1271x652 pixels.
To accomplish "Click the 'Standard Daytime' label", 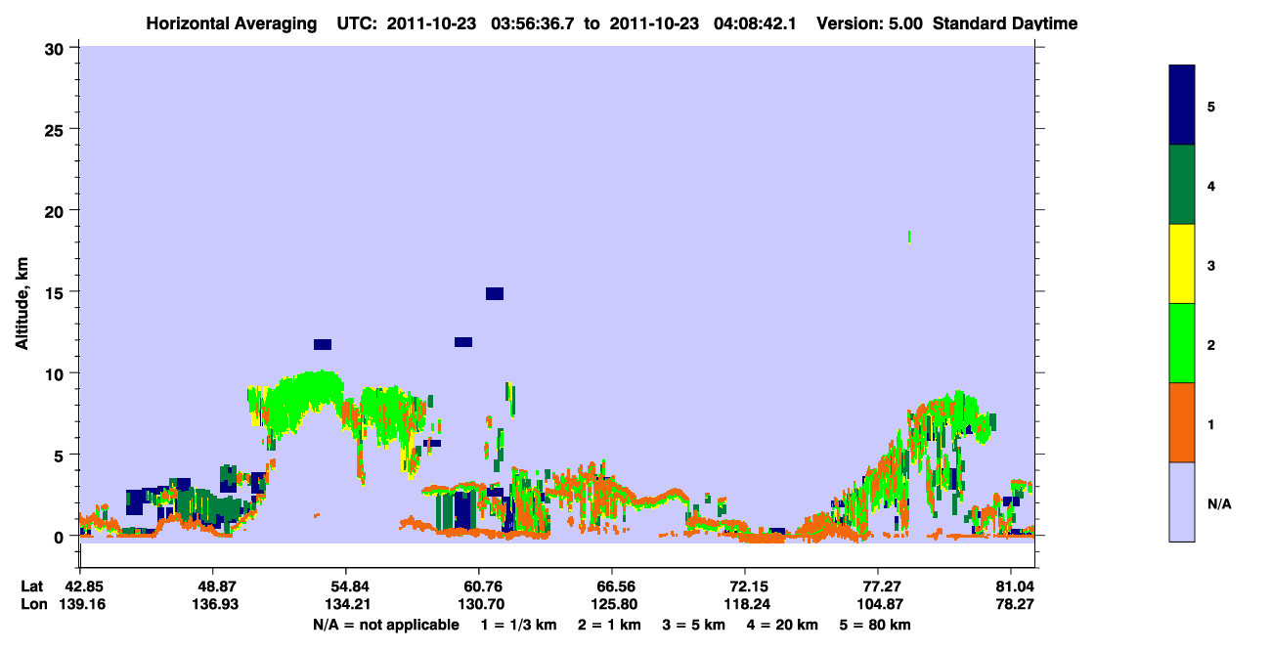I will [1005, 23].
